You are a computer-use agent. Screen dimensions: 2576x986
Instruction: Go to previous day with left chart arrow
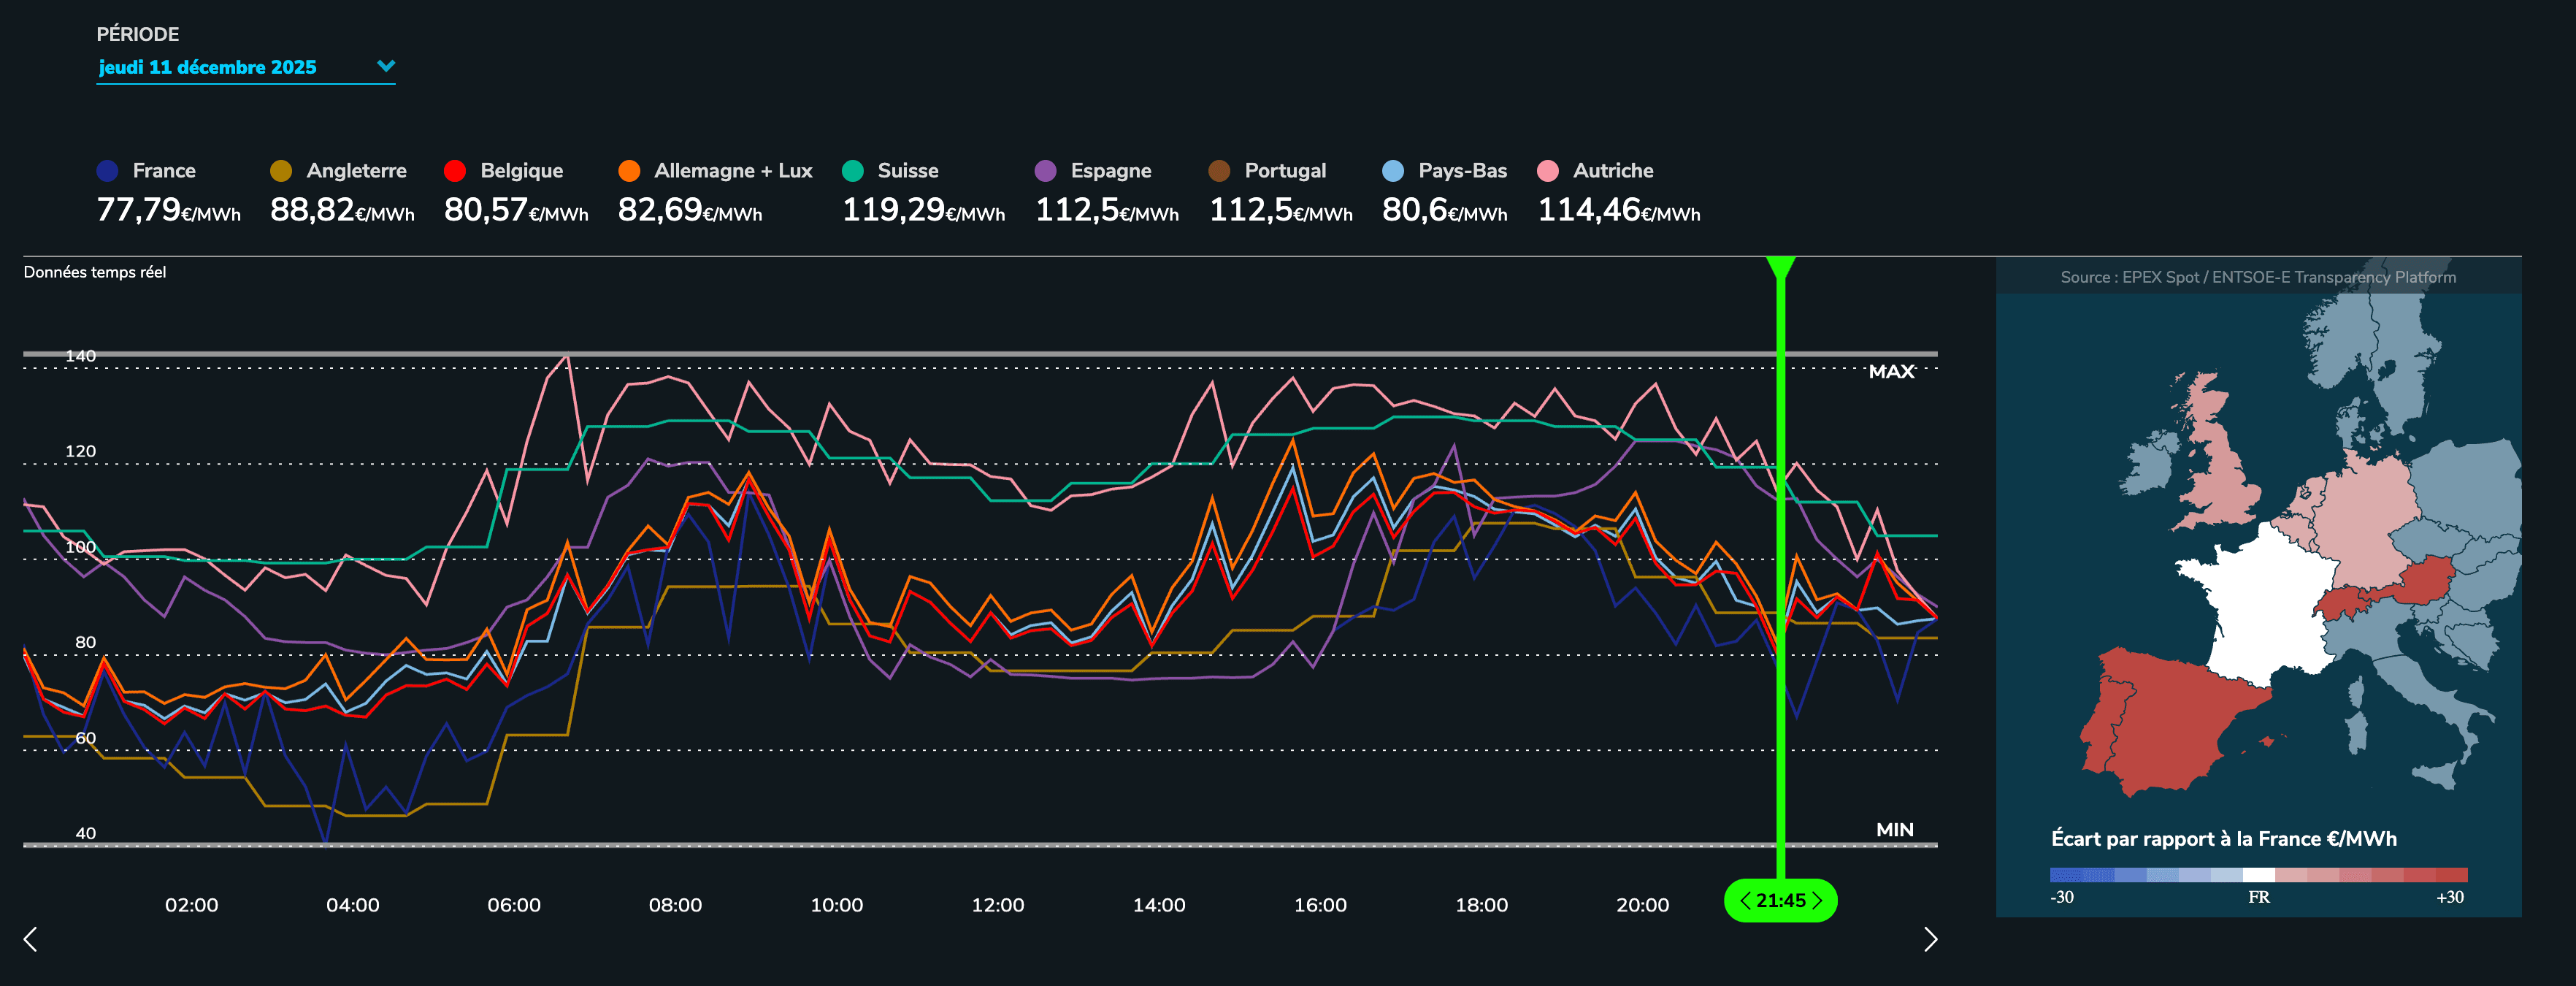(30, 939)
